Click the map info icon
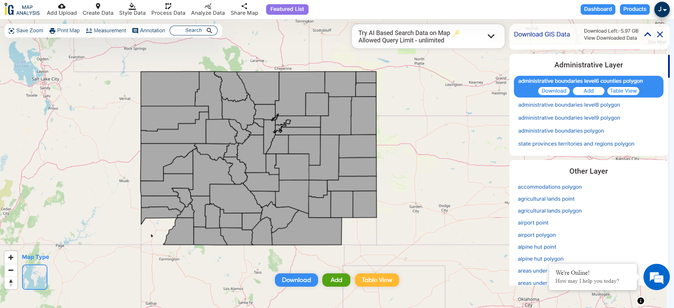674x308 pixels. click(x=641, y=301)
